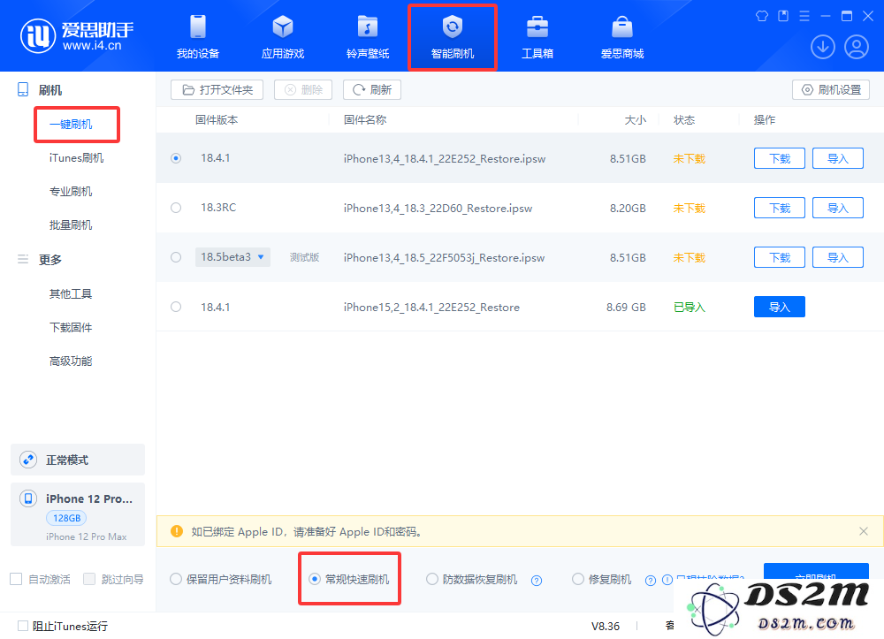The width and height of the screenshot is (884, 639).
Task: Open 一键刷机 in sidebar
Action: coord(71,125)
